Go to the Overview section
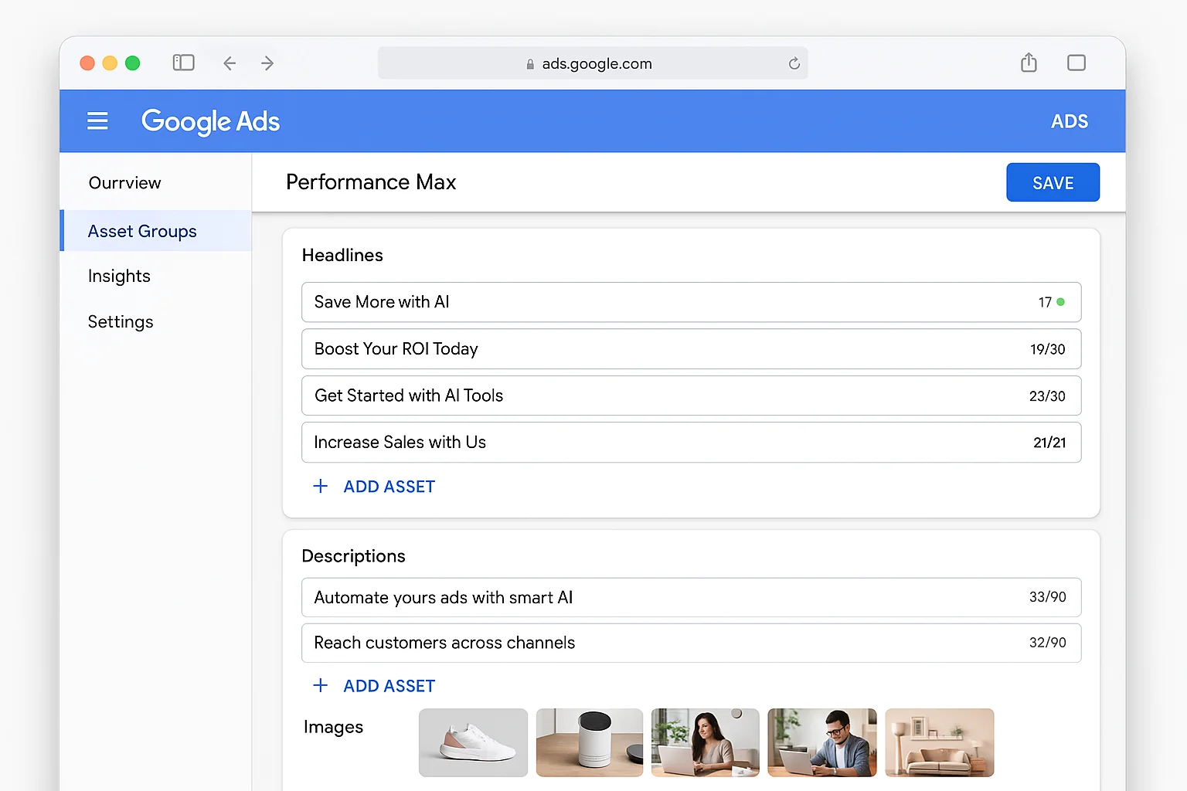The height and width of the screenshot is (791, 1187). click(x=124, y=182)
